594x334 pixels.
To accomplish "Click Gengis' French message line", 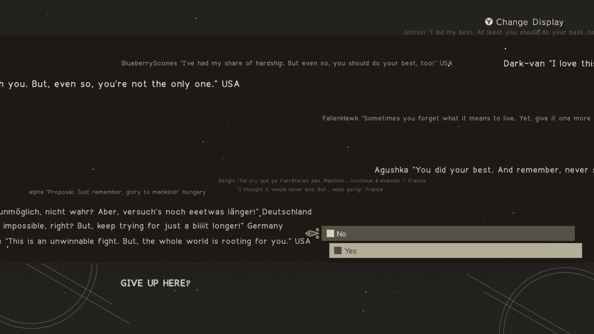I will 322,181.
